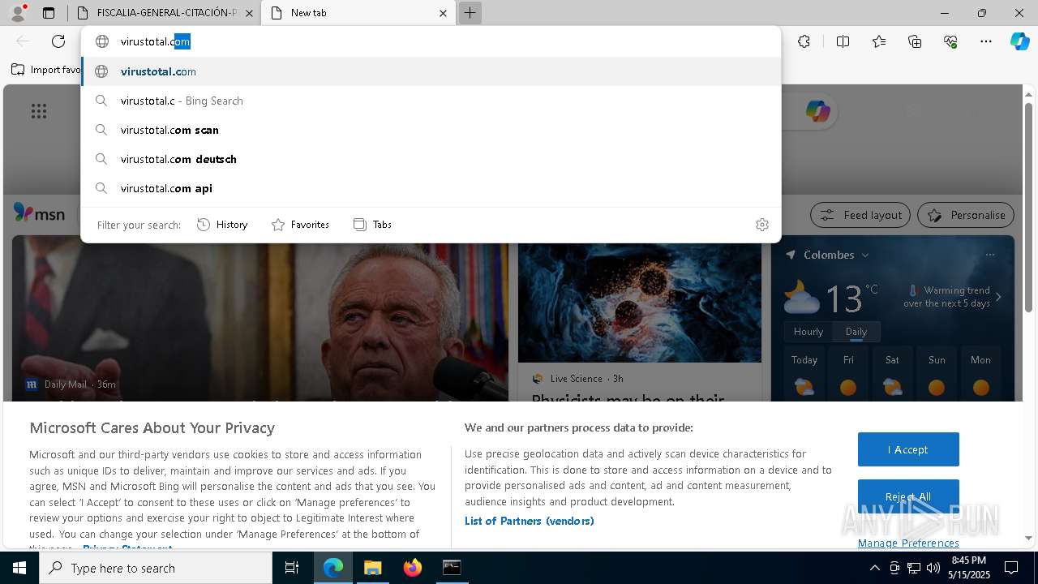Open the 8:45 PM taskbar clock
Screen dimensions: 1038x584
pos(968,568)
